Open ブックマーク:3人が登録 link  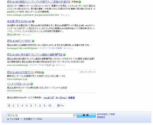point(40,65)
